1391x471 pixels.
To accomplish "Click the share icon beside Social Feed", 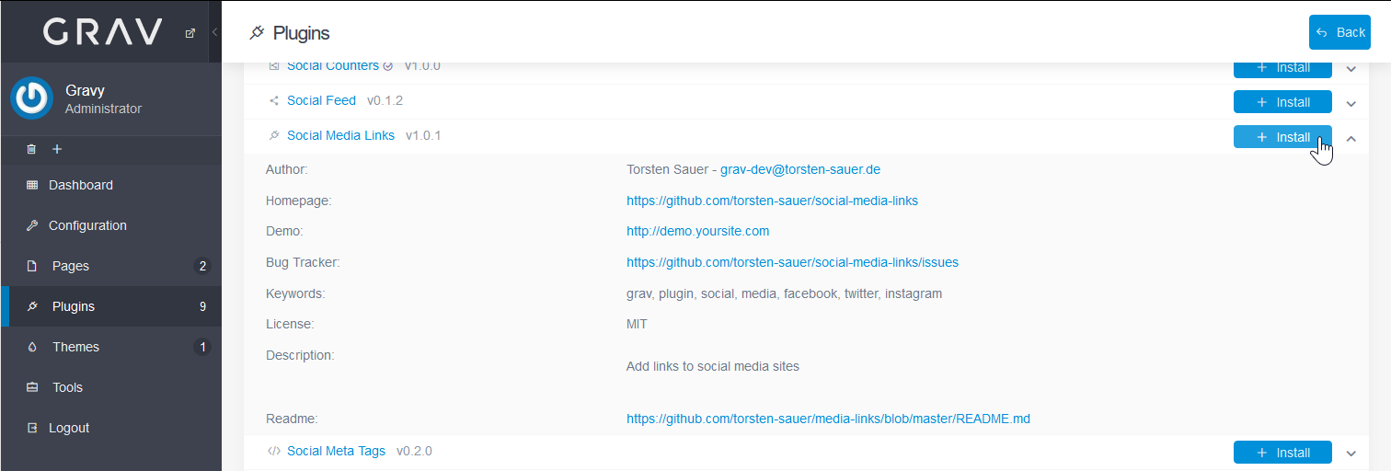I will [x=274, y=101].
